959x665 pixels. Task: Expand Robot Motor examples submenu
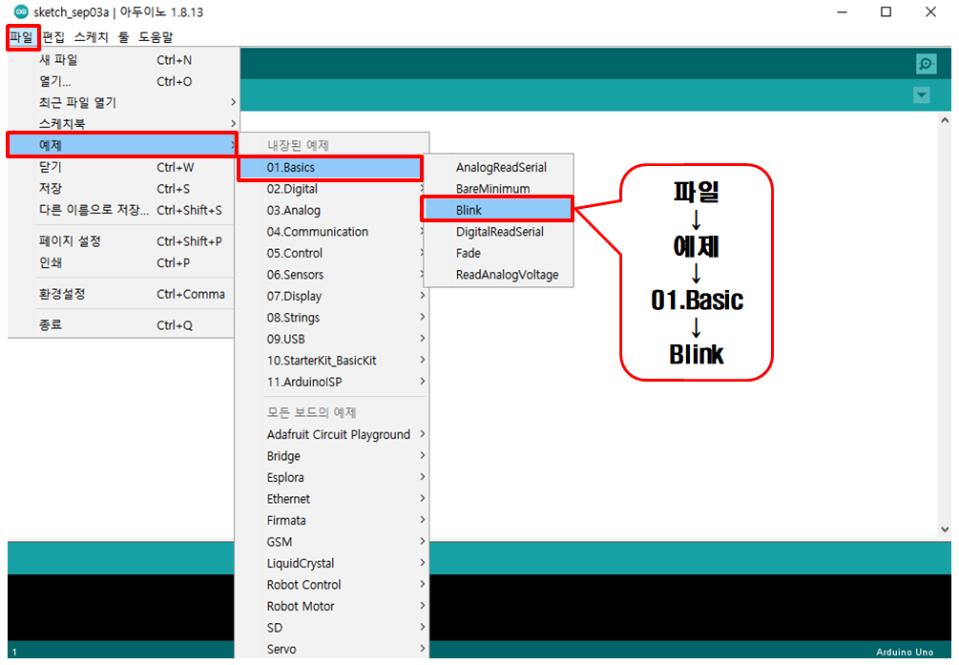pos(332,606)
